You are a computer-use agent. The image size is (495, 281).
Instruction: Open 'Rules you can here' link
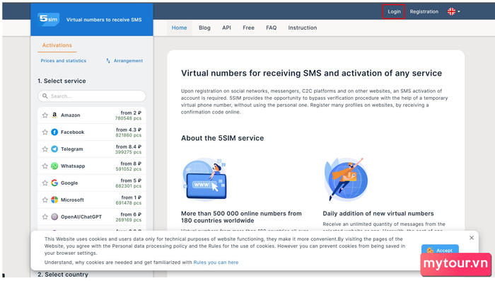coord(216,263)
